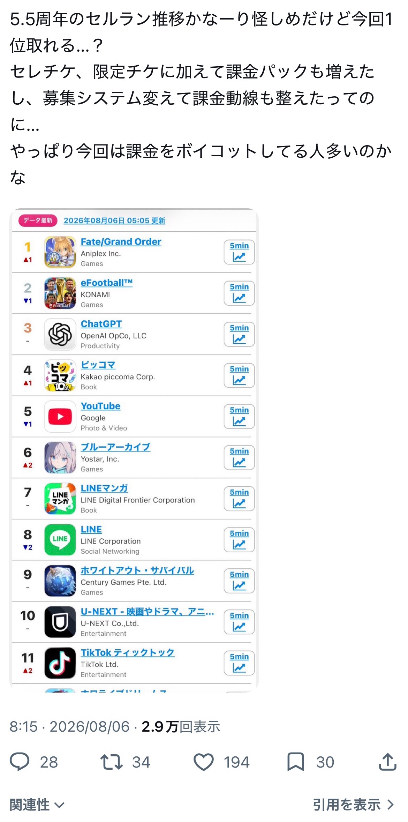Screen dimensions: 408x822
Task: Like the post with heart icon
Action: (204, 762)
